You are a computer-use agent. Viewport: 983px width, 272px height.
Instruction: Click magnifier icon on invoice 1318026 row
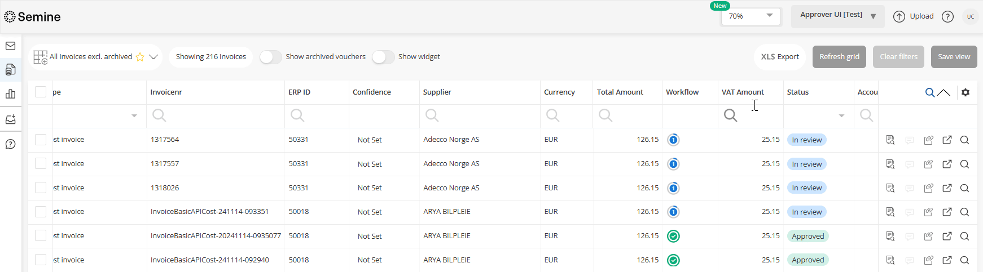tap(964, 188)
